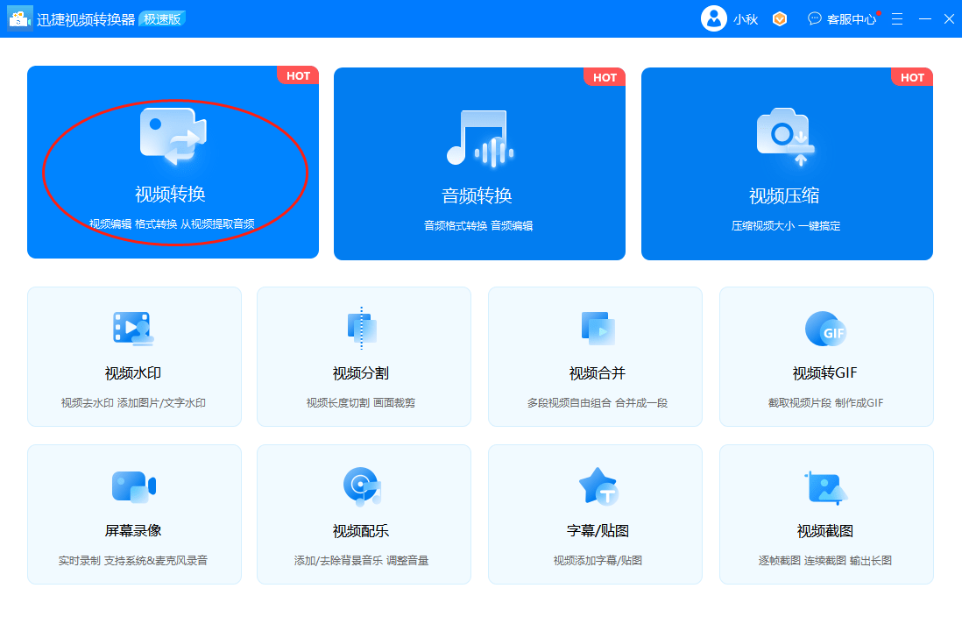The width and height of the screenshot is (962, 638).
Task: Click the 字幕/贴图 label
Action: (598, 531)
